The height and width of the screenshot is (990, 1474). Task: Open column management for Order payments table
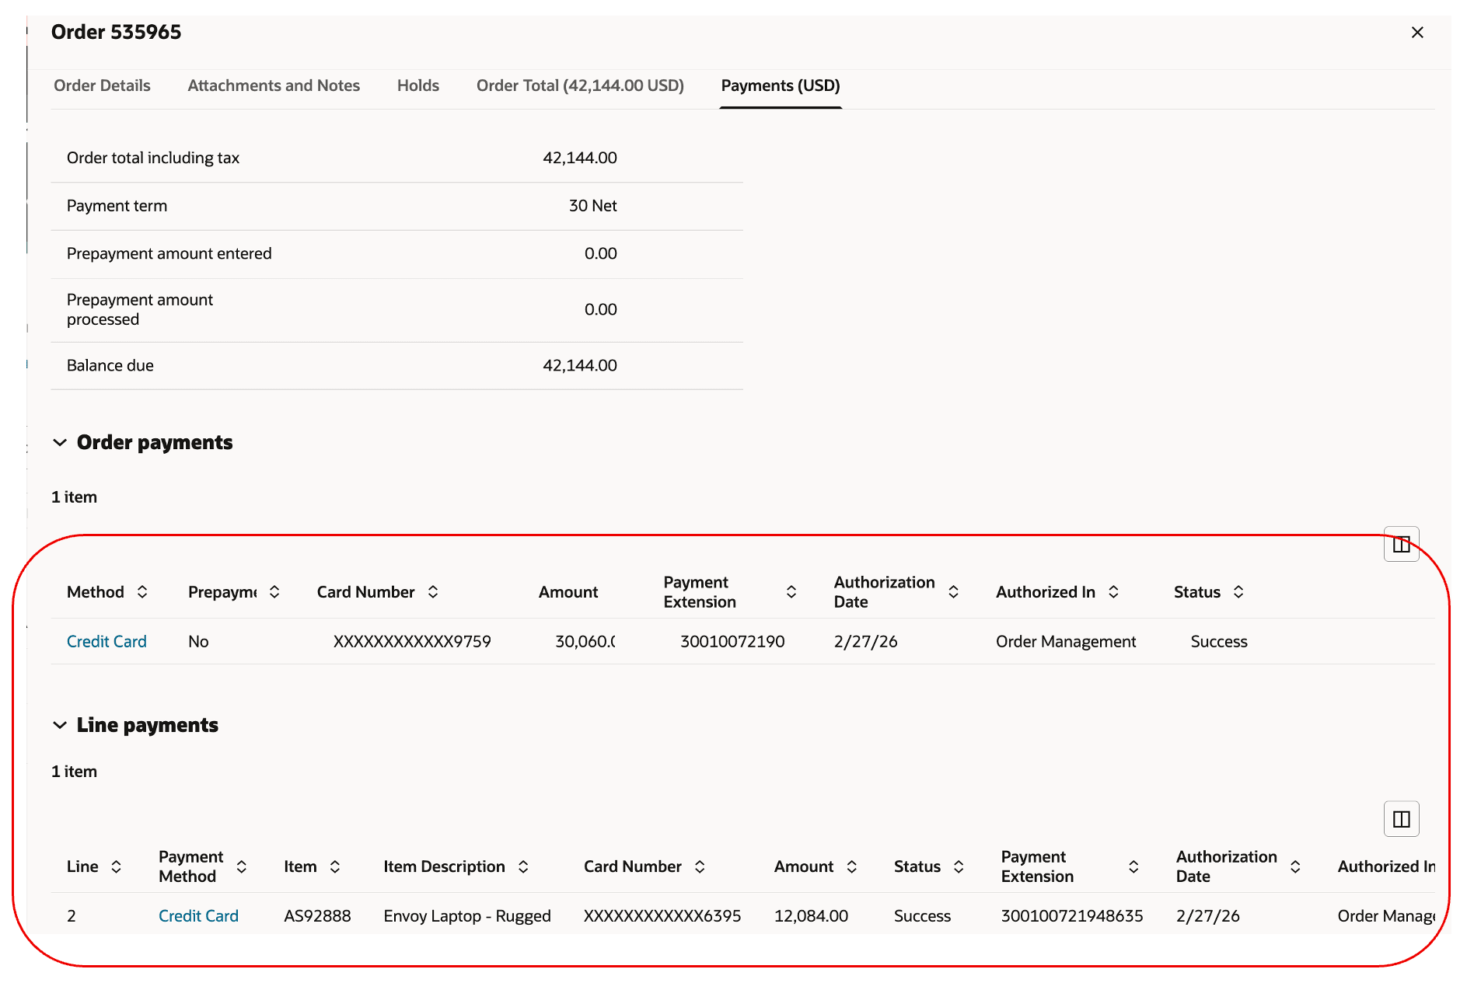[1402, 544]
